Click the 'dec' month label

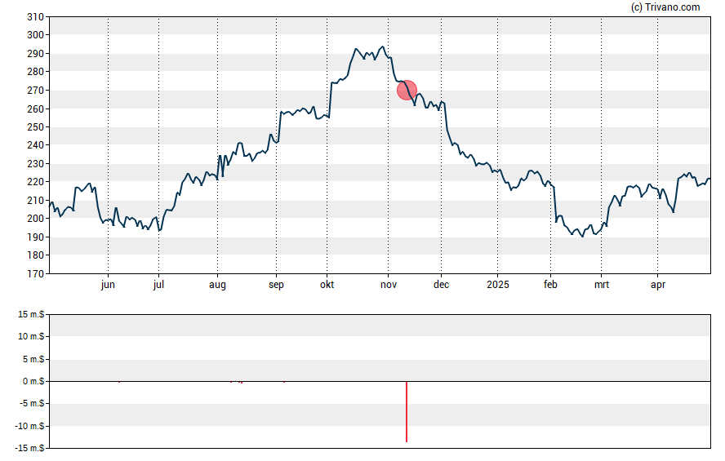441,285
